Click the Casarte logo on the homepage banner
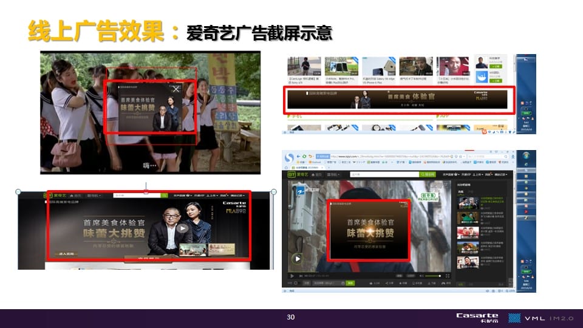Viewport: 583px width, 328px height. (x=234, y=204)
